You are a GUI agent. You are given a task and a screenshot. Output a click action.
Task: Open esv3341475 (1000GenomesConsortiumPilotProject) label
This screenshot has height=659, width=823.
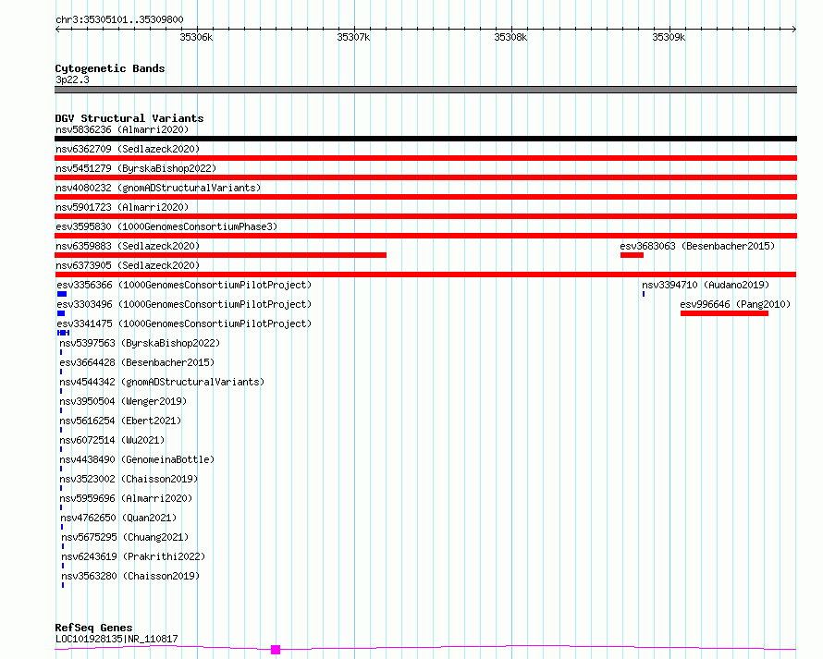184,323
